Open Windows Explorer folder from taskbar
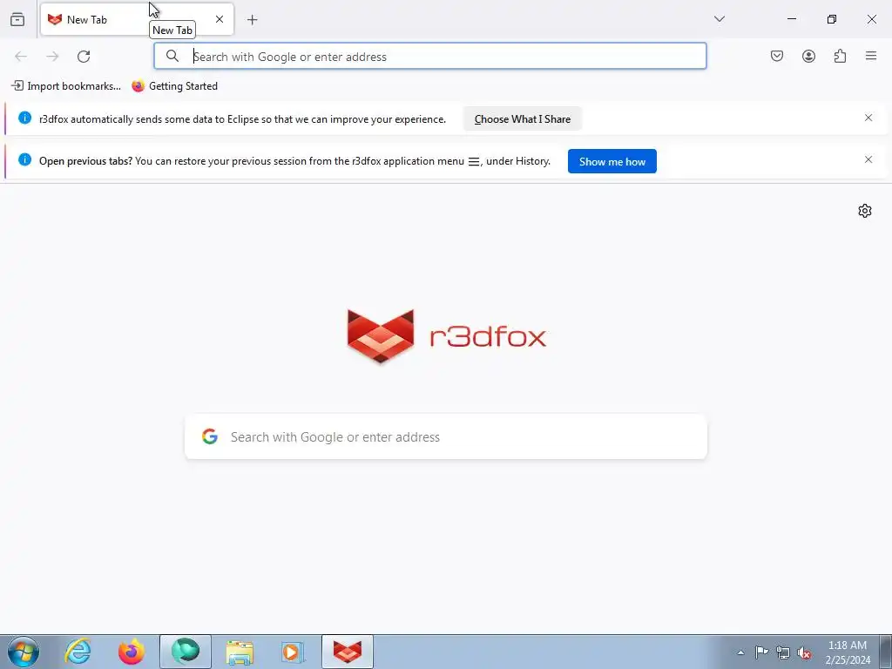Viewport: 892px width, 669px height. pos(240,652)
